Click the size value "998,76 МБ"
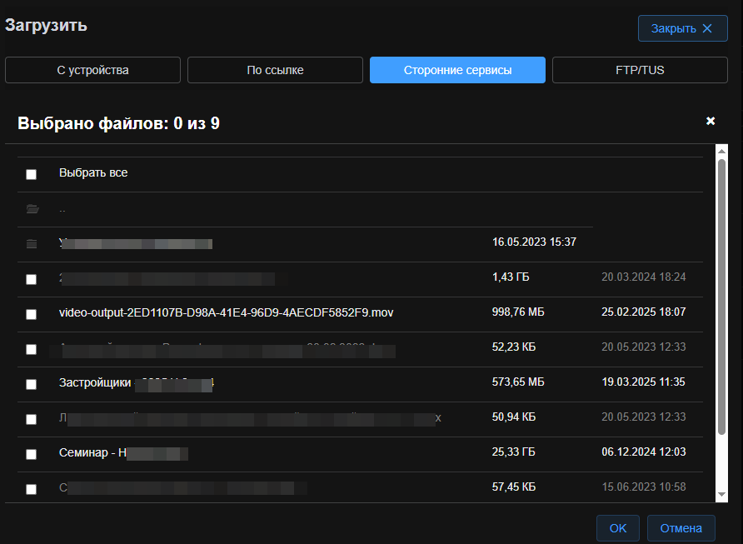Viewport: 743px width, 544px height. click(x=518, y=312)
